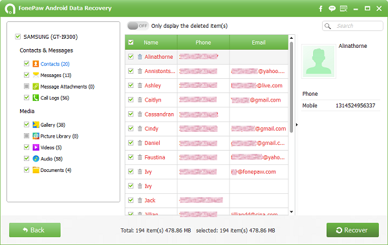Toggle Only display the deleted items switch

138,26
